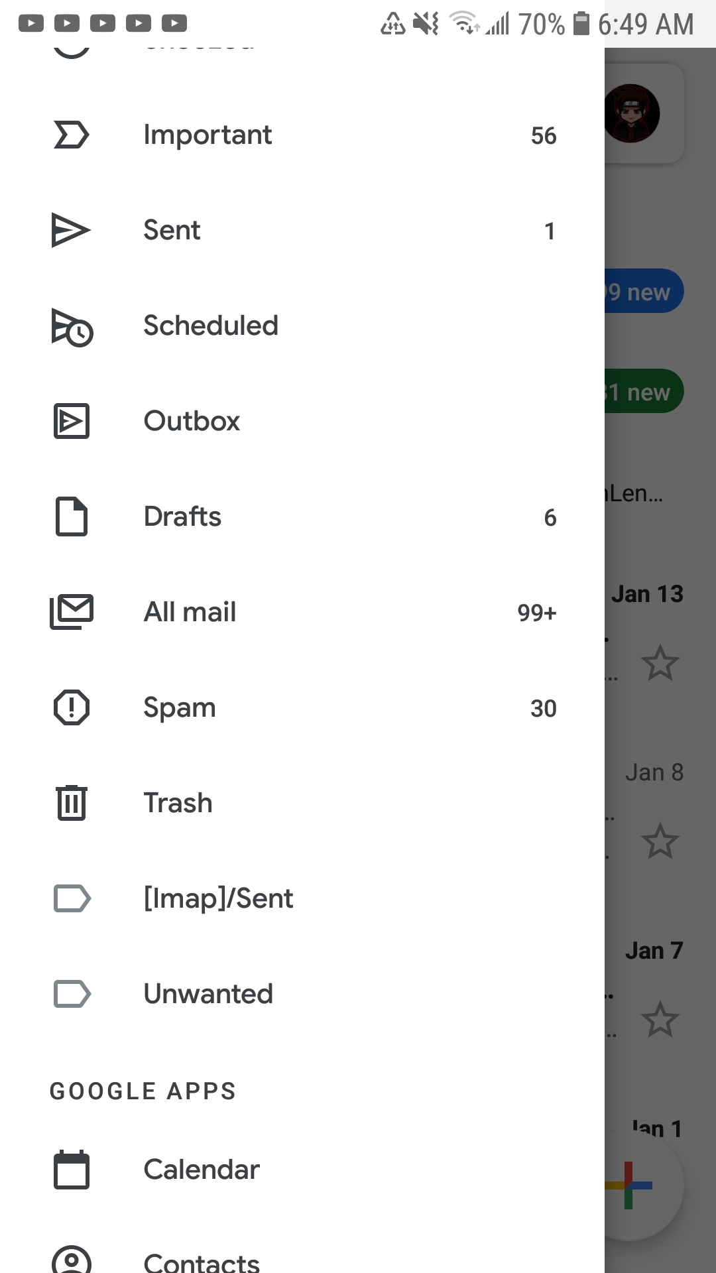Tap the battery status icon
The image size is (716, 1273).
coord(581,23)
